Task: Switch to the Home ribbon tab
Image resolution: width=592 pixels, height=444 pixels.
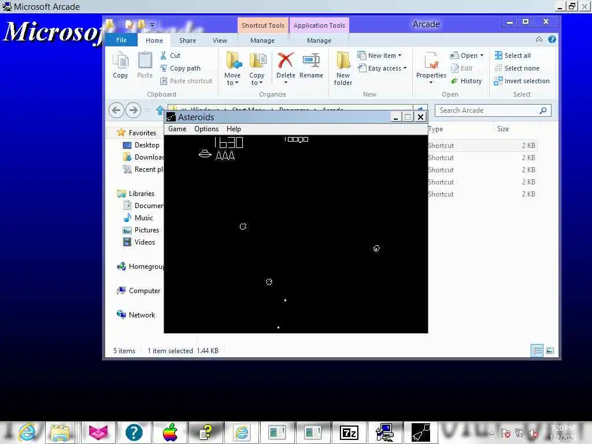Action: (154, 40)
